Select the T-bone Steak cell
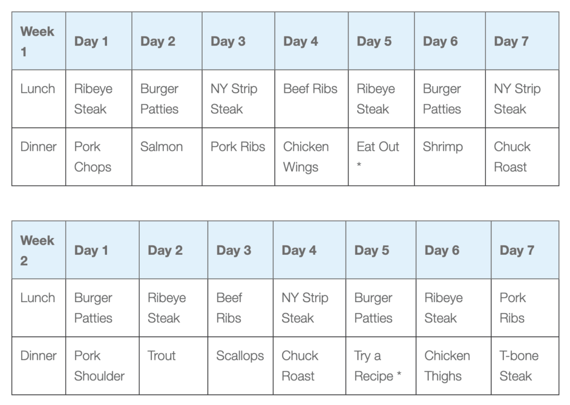570x405 pixels. (525, 366)
